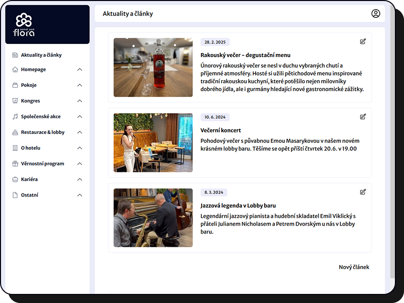Expand the Restaurace & lobby chevron
Screen dimensions: 404x303
pos(79,132)
